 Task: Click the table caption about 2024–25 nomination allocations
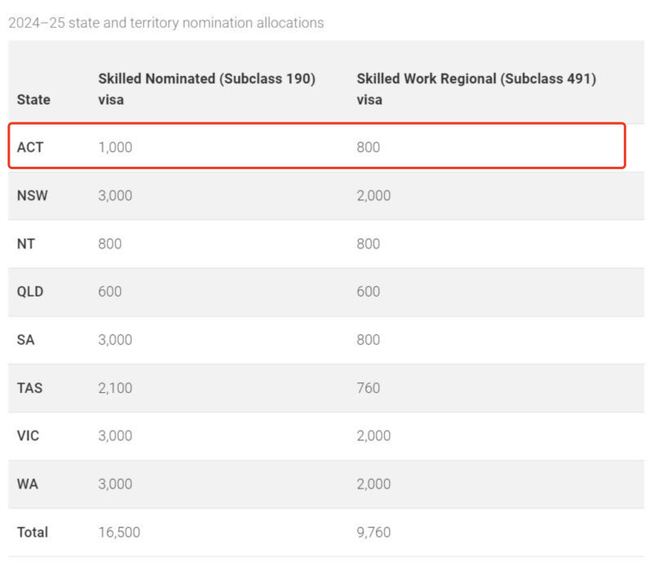166,23
